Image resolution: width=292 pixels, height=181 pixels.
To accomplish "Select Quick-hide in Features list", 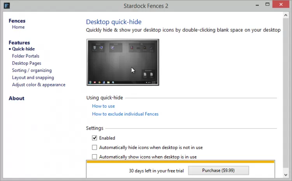I will tap(23, 49).
